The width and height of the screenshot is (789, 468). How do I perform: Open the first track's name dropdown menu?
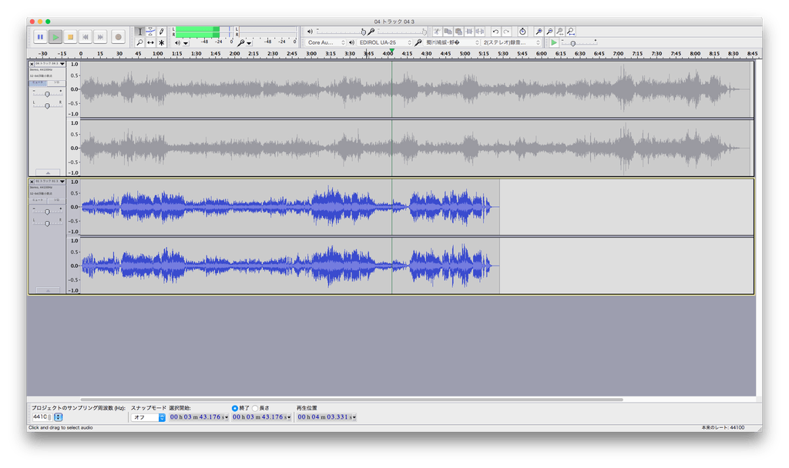(x=62, y=64)
